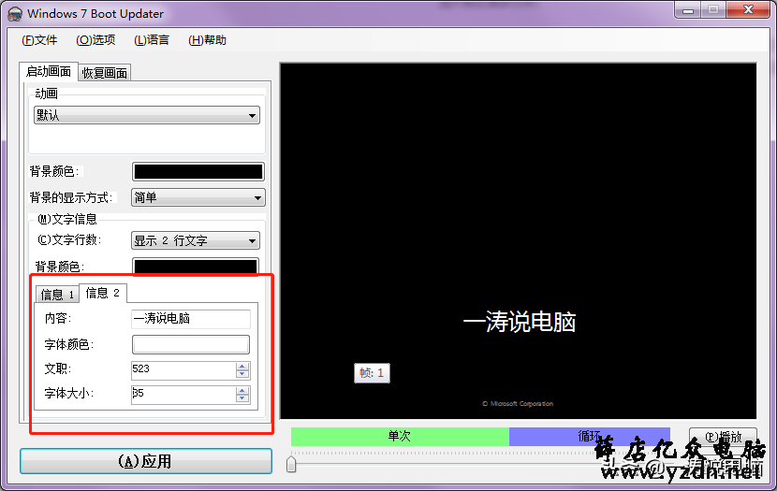Close the Boot Updater window
This screenshot has height=491, width=777.
click(748, 10)
